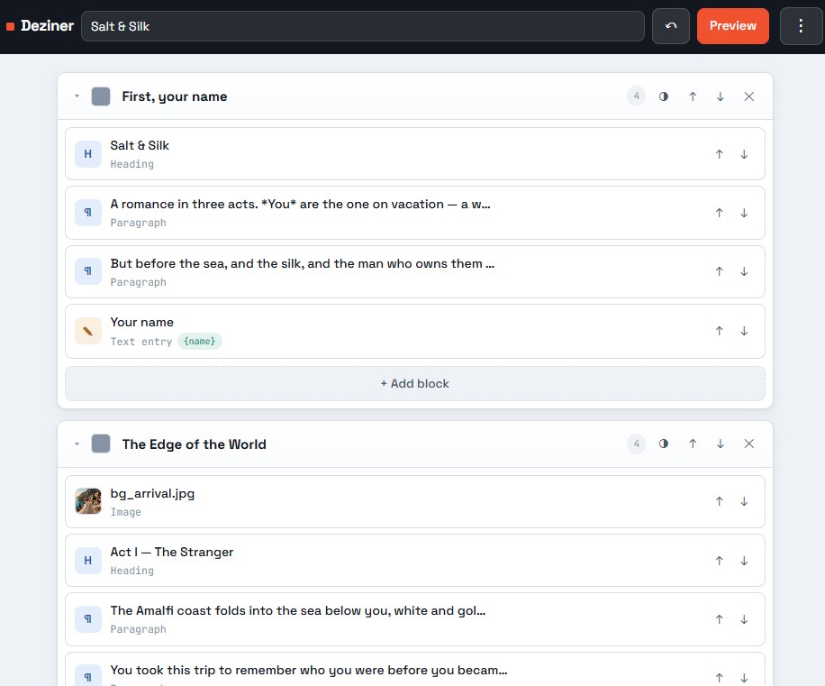The image size is (825, 686).
Task: Click Add block in first section
Action: 414,383
